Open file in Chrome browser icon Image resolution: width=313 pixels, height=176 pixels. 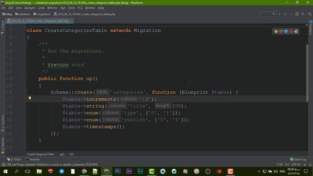coord(276,31)
